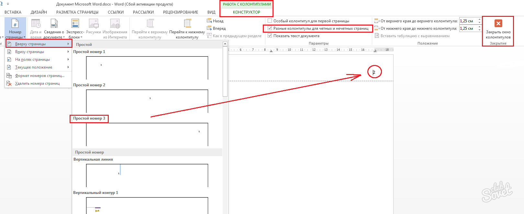Expand Вверху страницы submenu
Viewport: 524px width, 214px height.
tap(38, 44)
